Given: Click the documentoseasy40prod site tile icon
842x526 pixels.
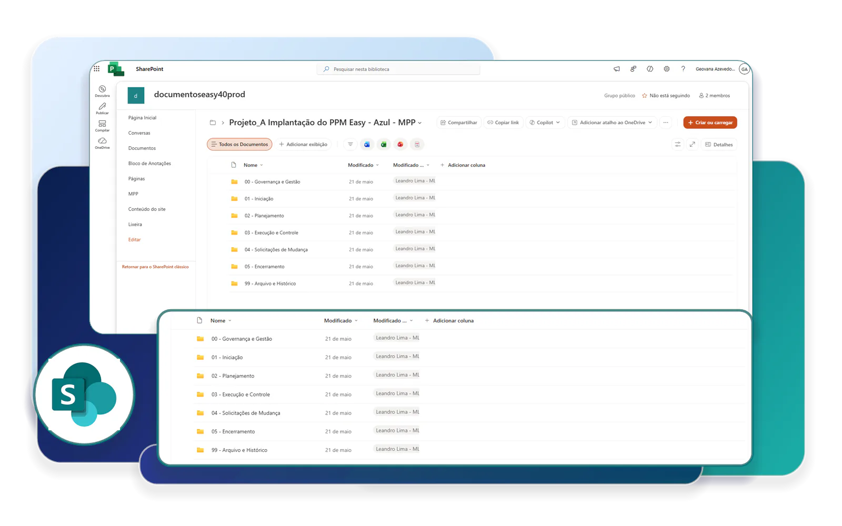Looking at the screenshot, I should click(136, 95).
